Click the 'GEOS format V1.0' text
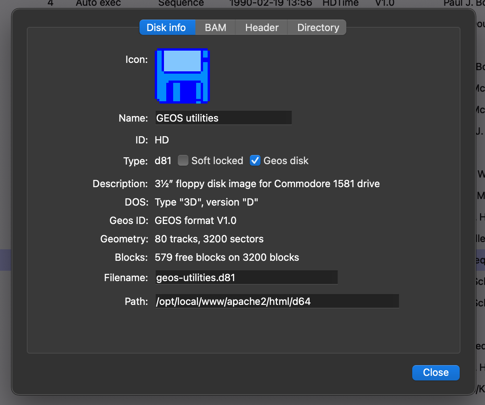485x405 pixels. 195,221
